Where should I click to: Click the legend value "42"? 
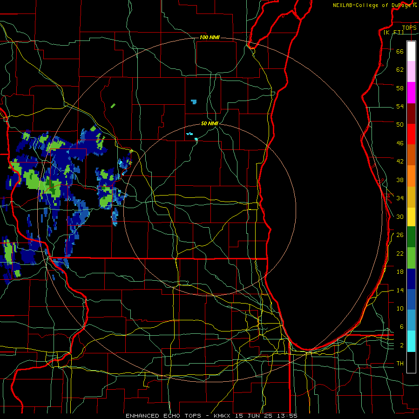tap(400, 162)
